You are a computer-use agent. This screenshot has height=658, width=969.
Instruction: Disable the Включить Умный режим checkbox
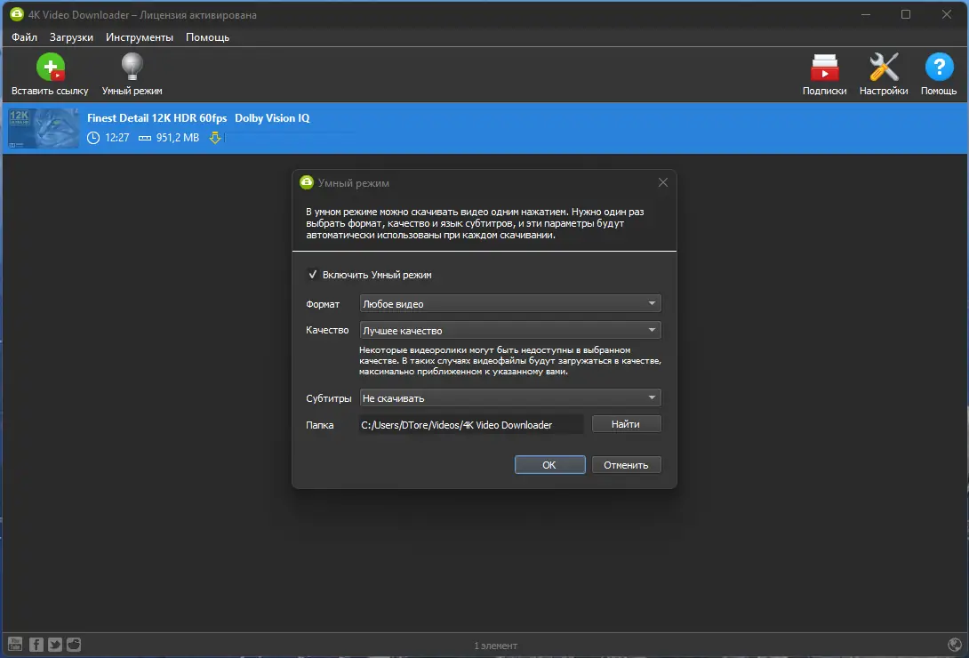point(313,275)
